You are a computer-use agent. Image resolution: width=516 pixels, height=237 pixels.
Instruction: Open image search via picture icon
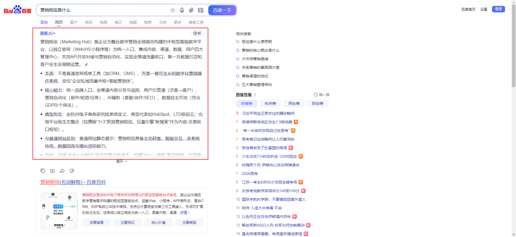200,10
